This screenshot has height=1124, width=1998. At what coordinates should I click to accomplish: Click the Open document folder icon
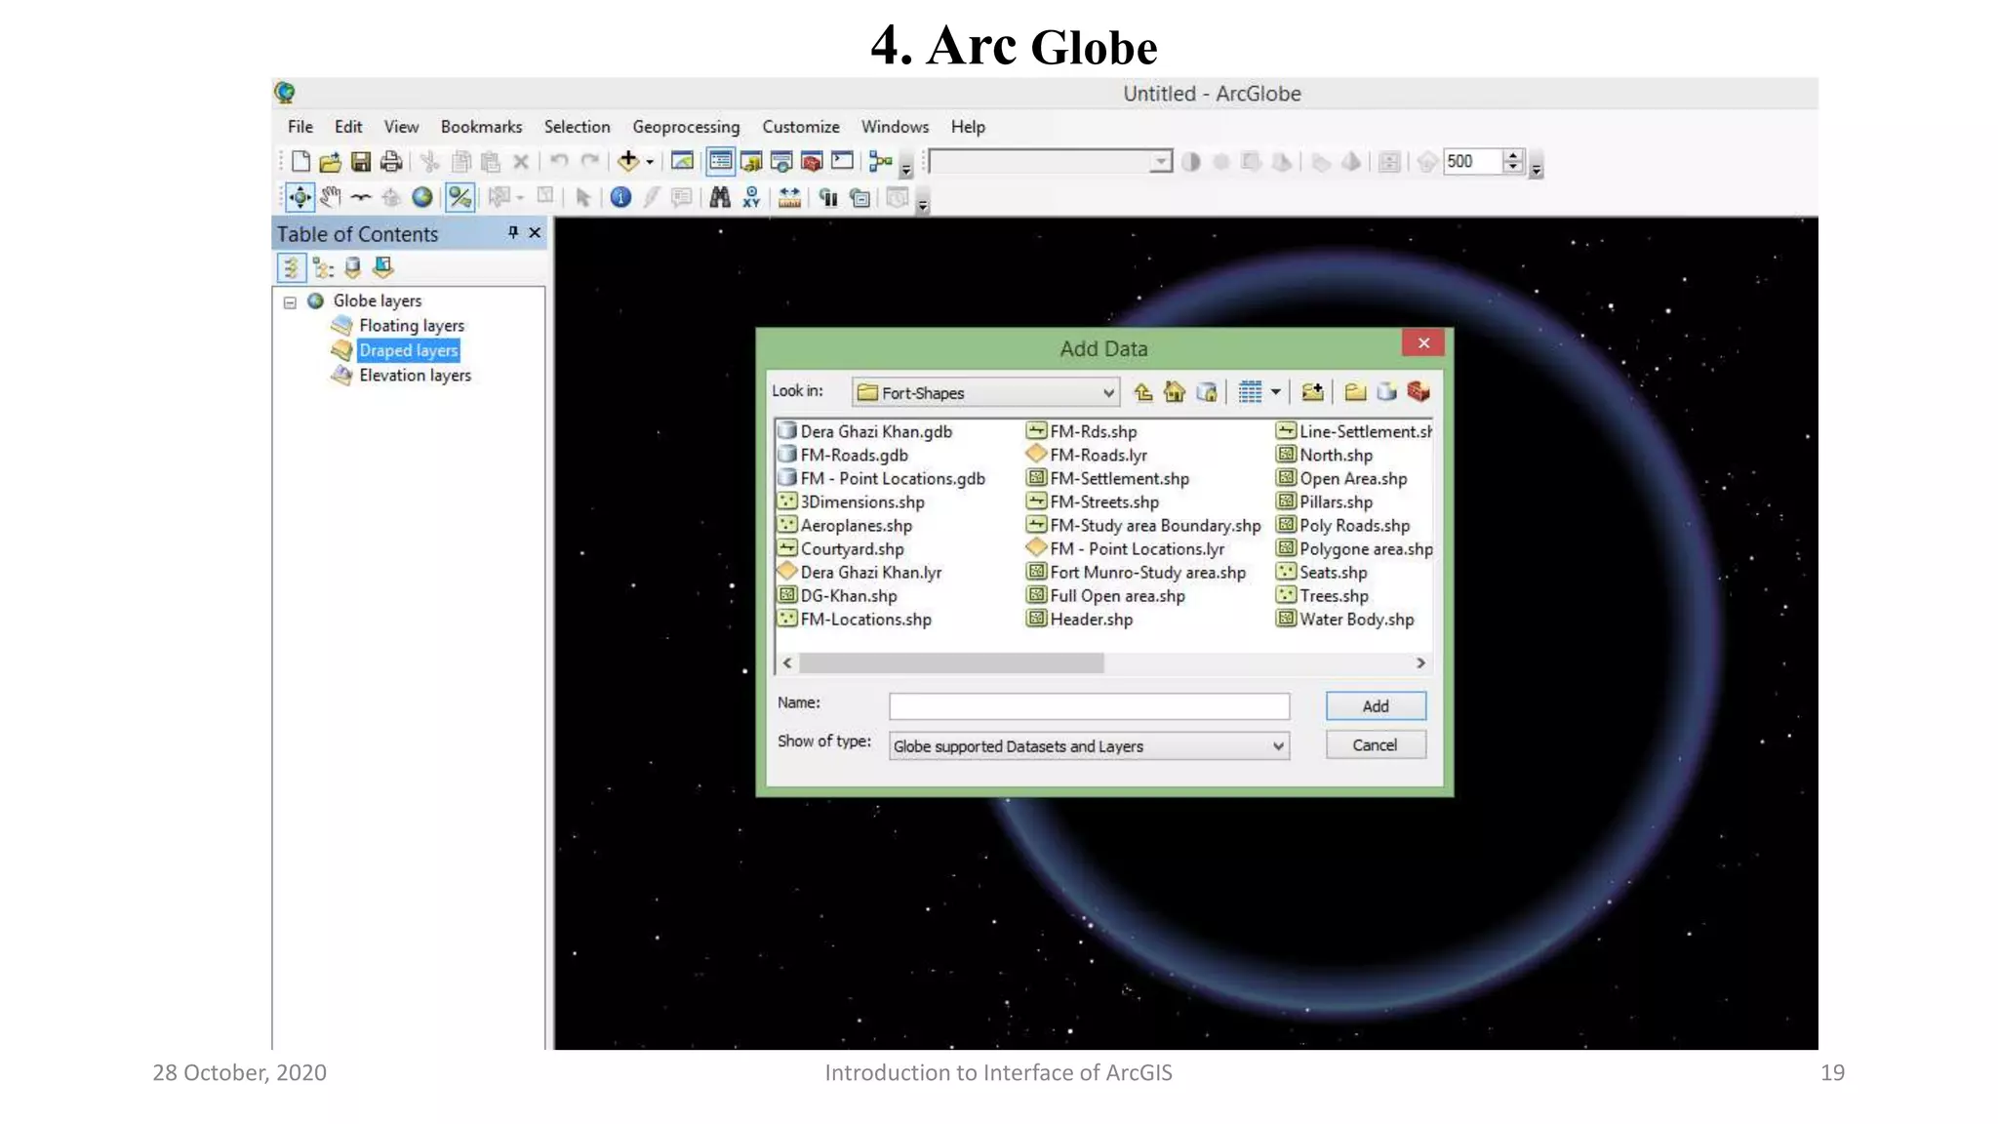[x=331, y=162]
